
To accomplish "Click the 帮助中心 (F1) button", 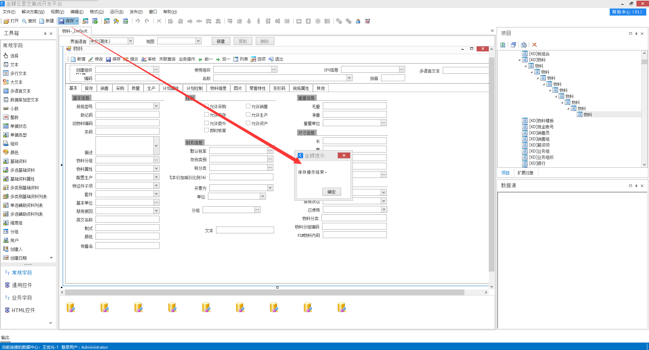I will [628, 12].
